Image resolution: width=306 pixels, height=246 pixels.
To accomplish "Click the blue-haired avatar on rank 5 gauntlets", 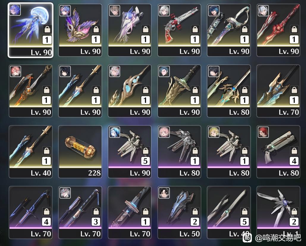I will [114, 132].
